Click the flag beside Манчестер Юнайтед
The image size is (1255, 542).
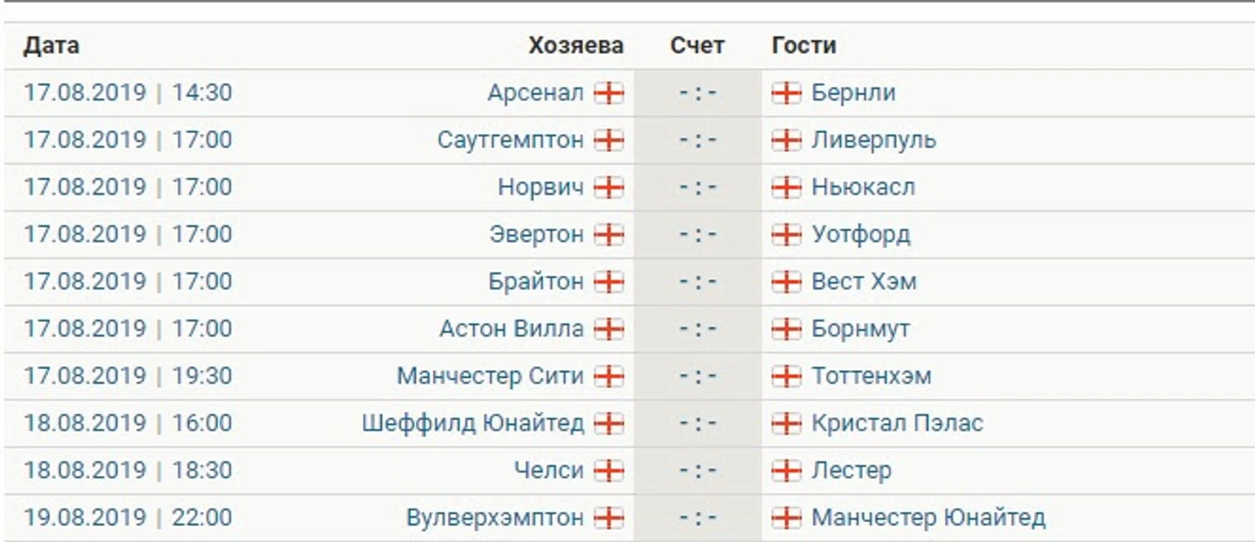coord(786,518)
